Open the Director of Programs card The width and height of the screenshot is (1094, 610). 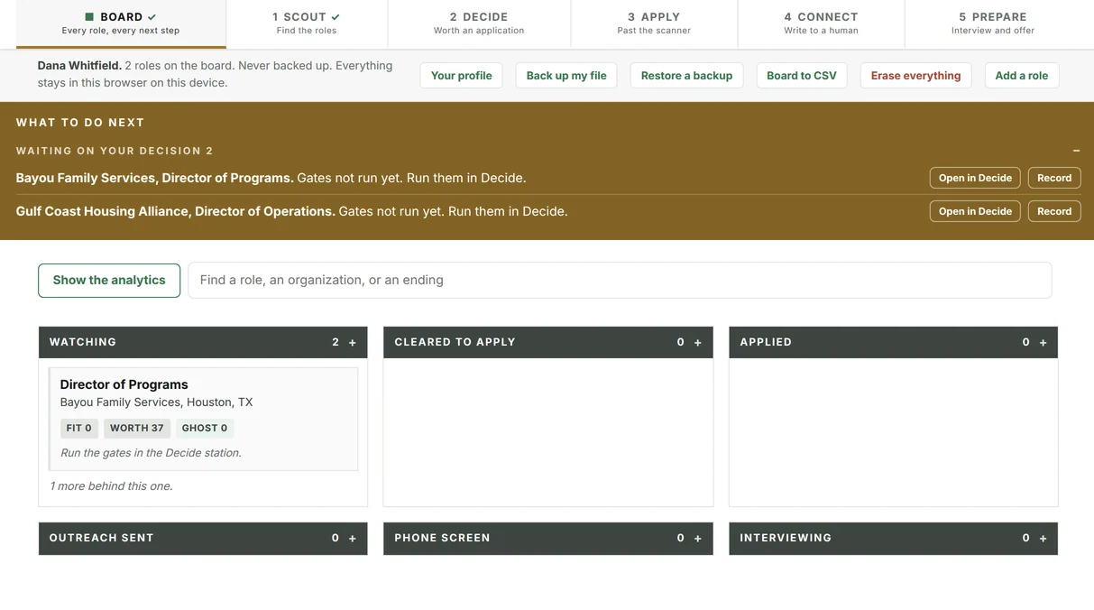(203, 419)
